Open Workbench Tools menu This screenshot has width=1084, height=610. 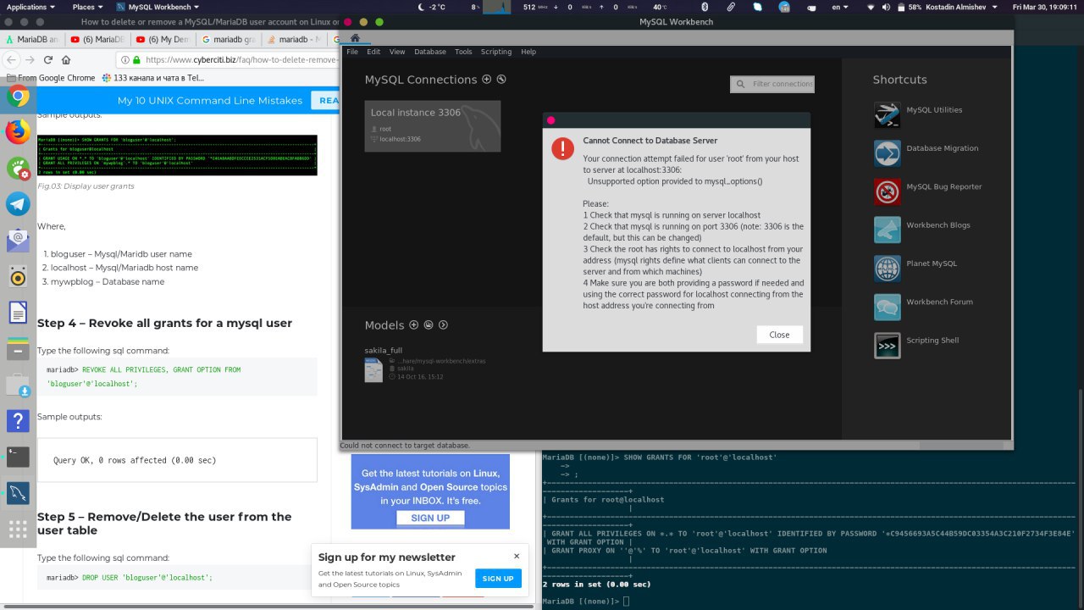point(463,52)
